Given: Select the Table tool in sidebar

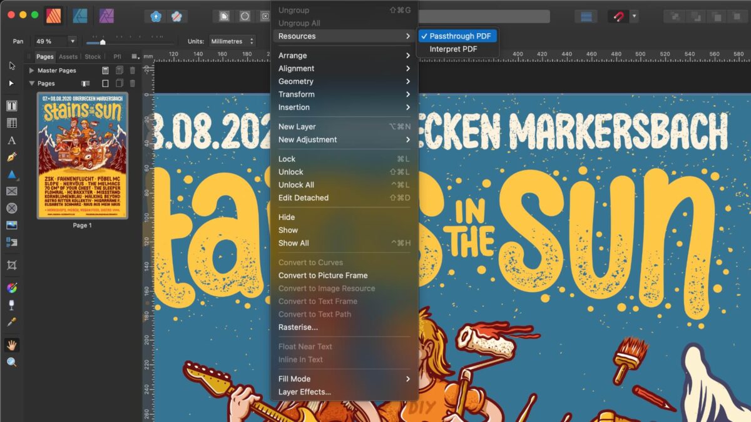Looking at the screenshot, I should 12,123.
